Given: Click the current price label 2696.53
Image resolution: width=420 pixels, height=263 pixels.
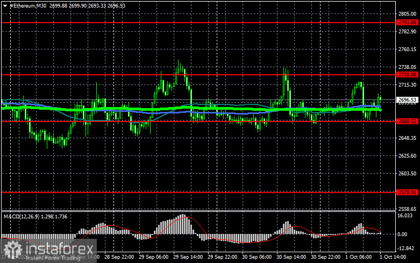Looking at the screenshot, I should tap(408, 100).
